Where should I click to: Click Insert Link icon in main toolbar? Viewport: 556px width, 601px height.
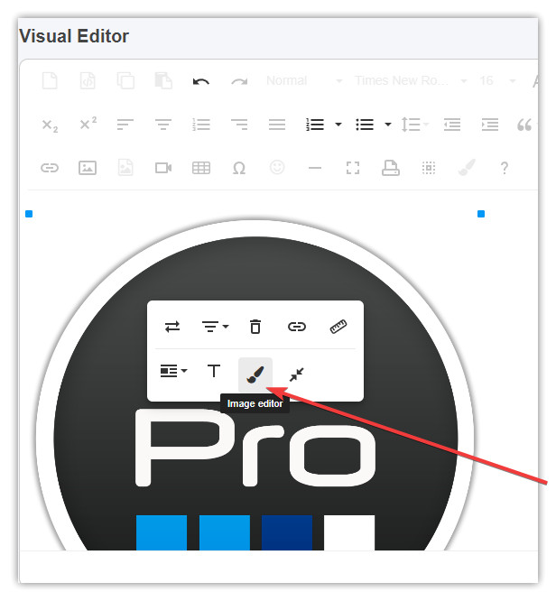[x=50, y=168]
